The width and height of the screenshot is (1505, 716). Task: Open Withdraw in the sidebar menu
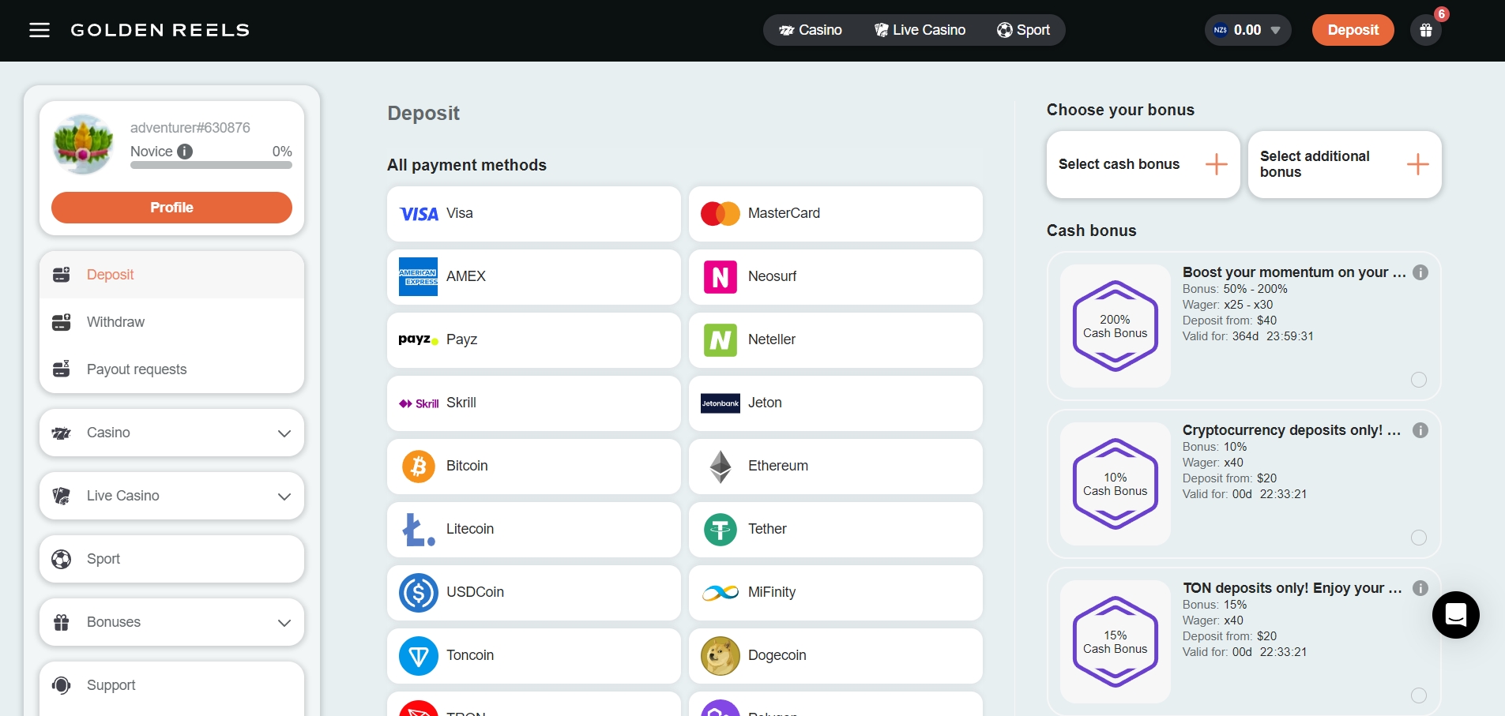[x=115, y=322]
